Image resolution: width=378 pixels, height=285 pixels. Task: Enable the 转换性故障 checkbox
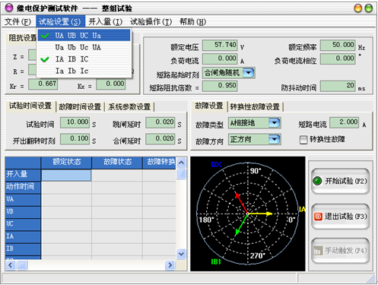(x=303, y=140)
